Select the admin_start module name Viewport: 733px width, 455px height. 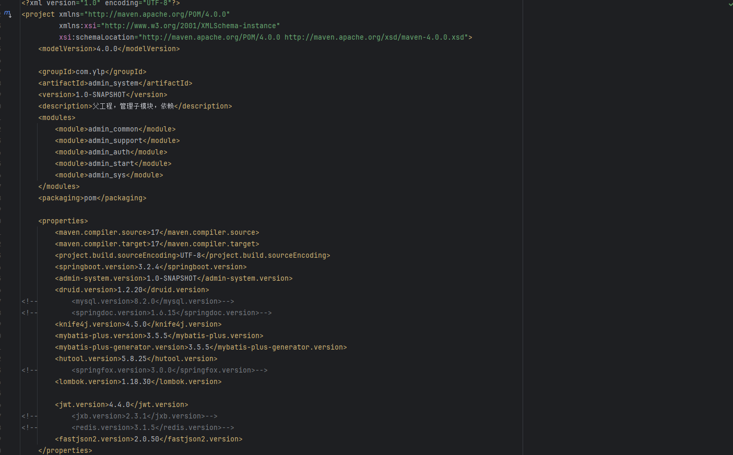[x=111, y=163]
